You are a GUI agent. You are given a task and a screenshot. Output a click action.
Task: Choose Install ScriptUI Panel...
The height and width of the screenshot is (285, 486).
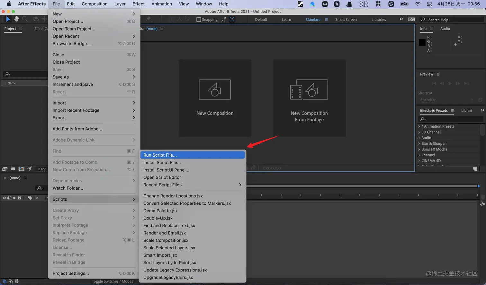point(193,170)
